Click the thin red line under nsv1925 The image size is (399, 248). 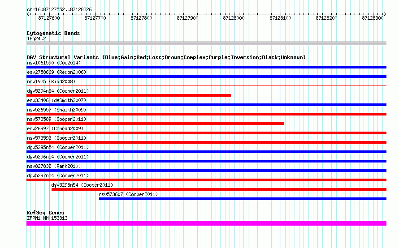(x=206, y=86)
